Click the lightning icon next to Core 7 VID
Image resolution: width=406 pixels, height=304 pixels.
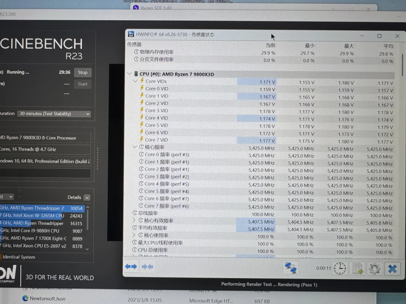[x=142, y=139]
